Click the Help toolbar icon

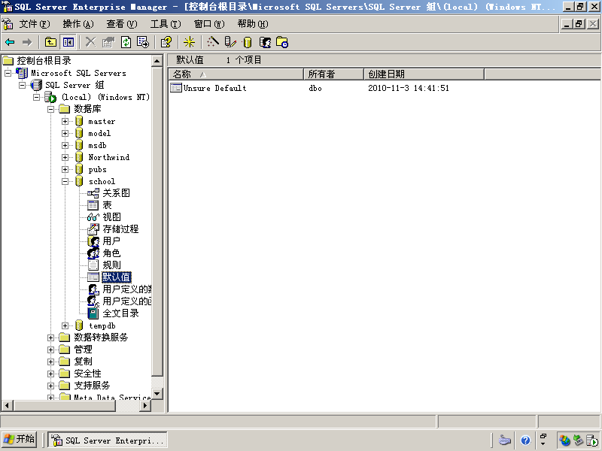pyautogui.click(x=166, y=42)
